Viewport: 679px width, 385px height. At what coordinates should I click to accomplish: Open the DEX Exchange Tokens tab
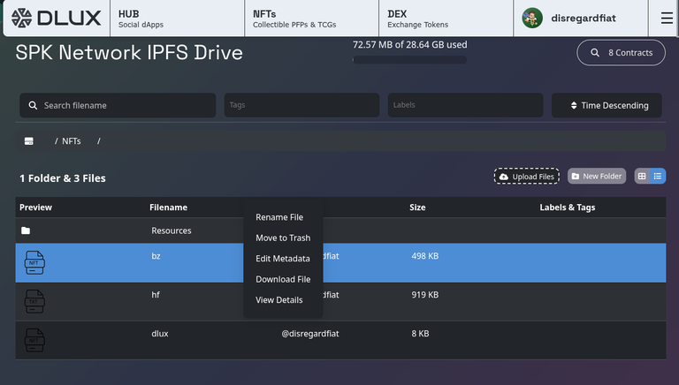coord(446,19)
